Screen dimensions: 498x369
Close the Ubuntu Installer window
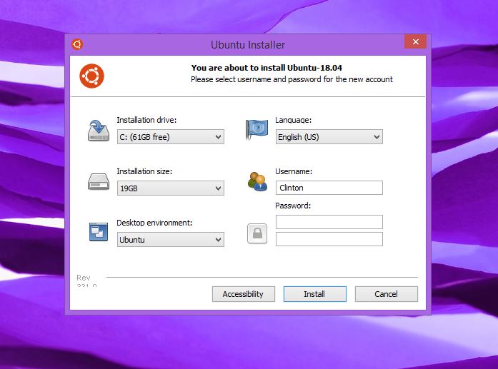415,41
